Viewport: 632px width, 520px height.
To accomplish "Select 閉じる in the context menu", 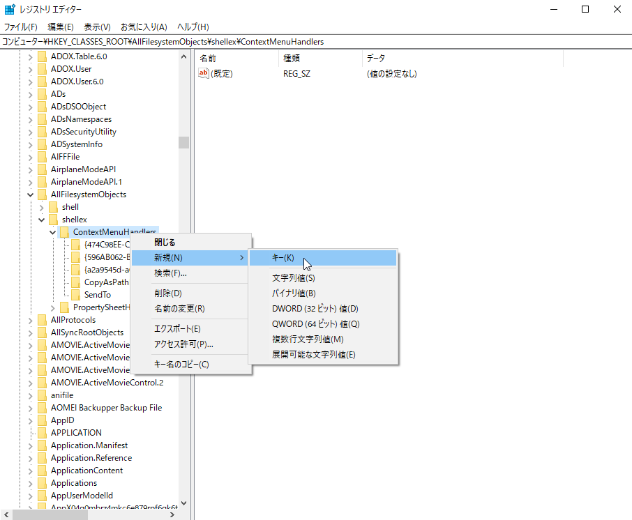I will [x=190, y=243].
